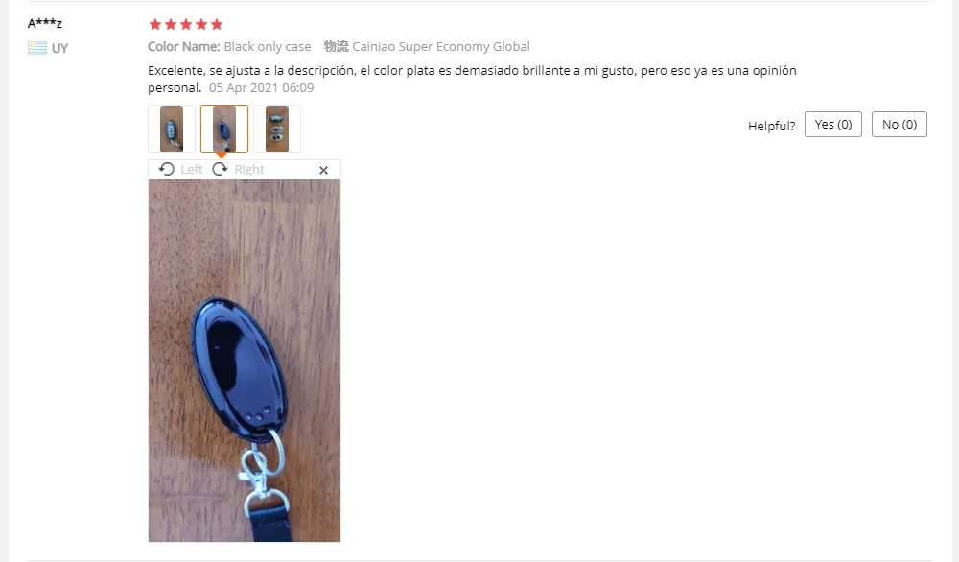Rotate the photo right using the clockwise arrow
Viewport: 959px width, 562px height.
point(220,170)
